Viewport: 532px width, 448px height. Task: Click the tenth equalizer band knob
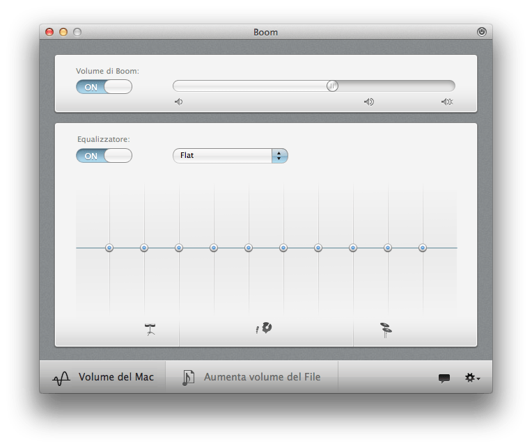423,248
